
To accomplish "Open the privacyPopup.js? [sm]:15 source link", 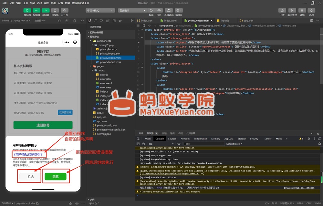I will [x=299, y=188].
